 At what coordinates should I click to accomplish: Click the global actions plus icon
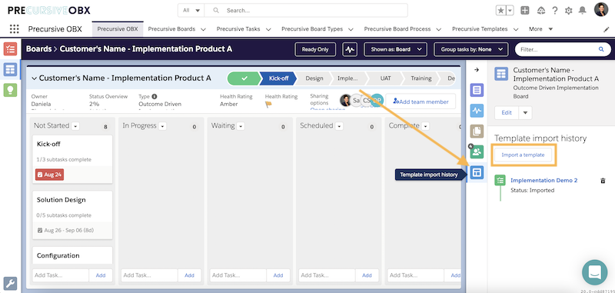pyautogui.click(x=525, y=11)
